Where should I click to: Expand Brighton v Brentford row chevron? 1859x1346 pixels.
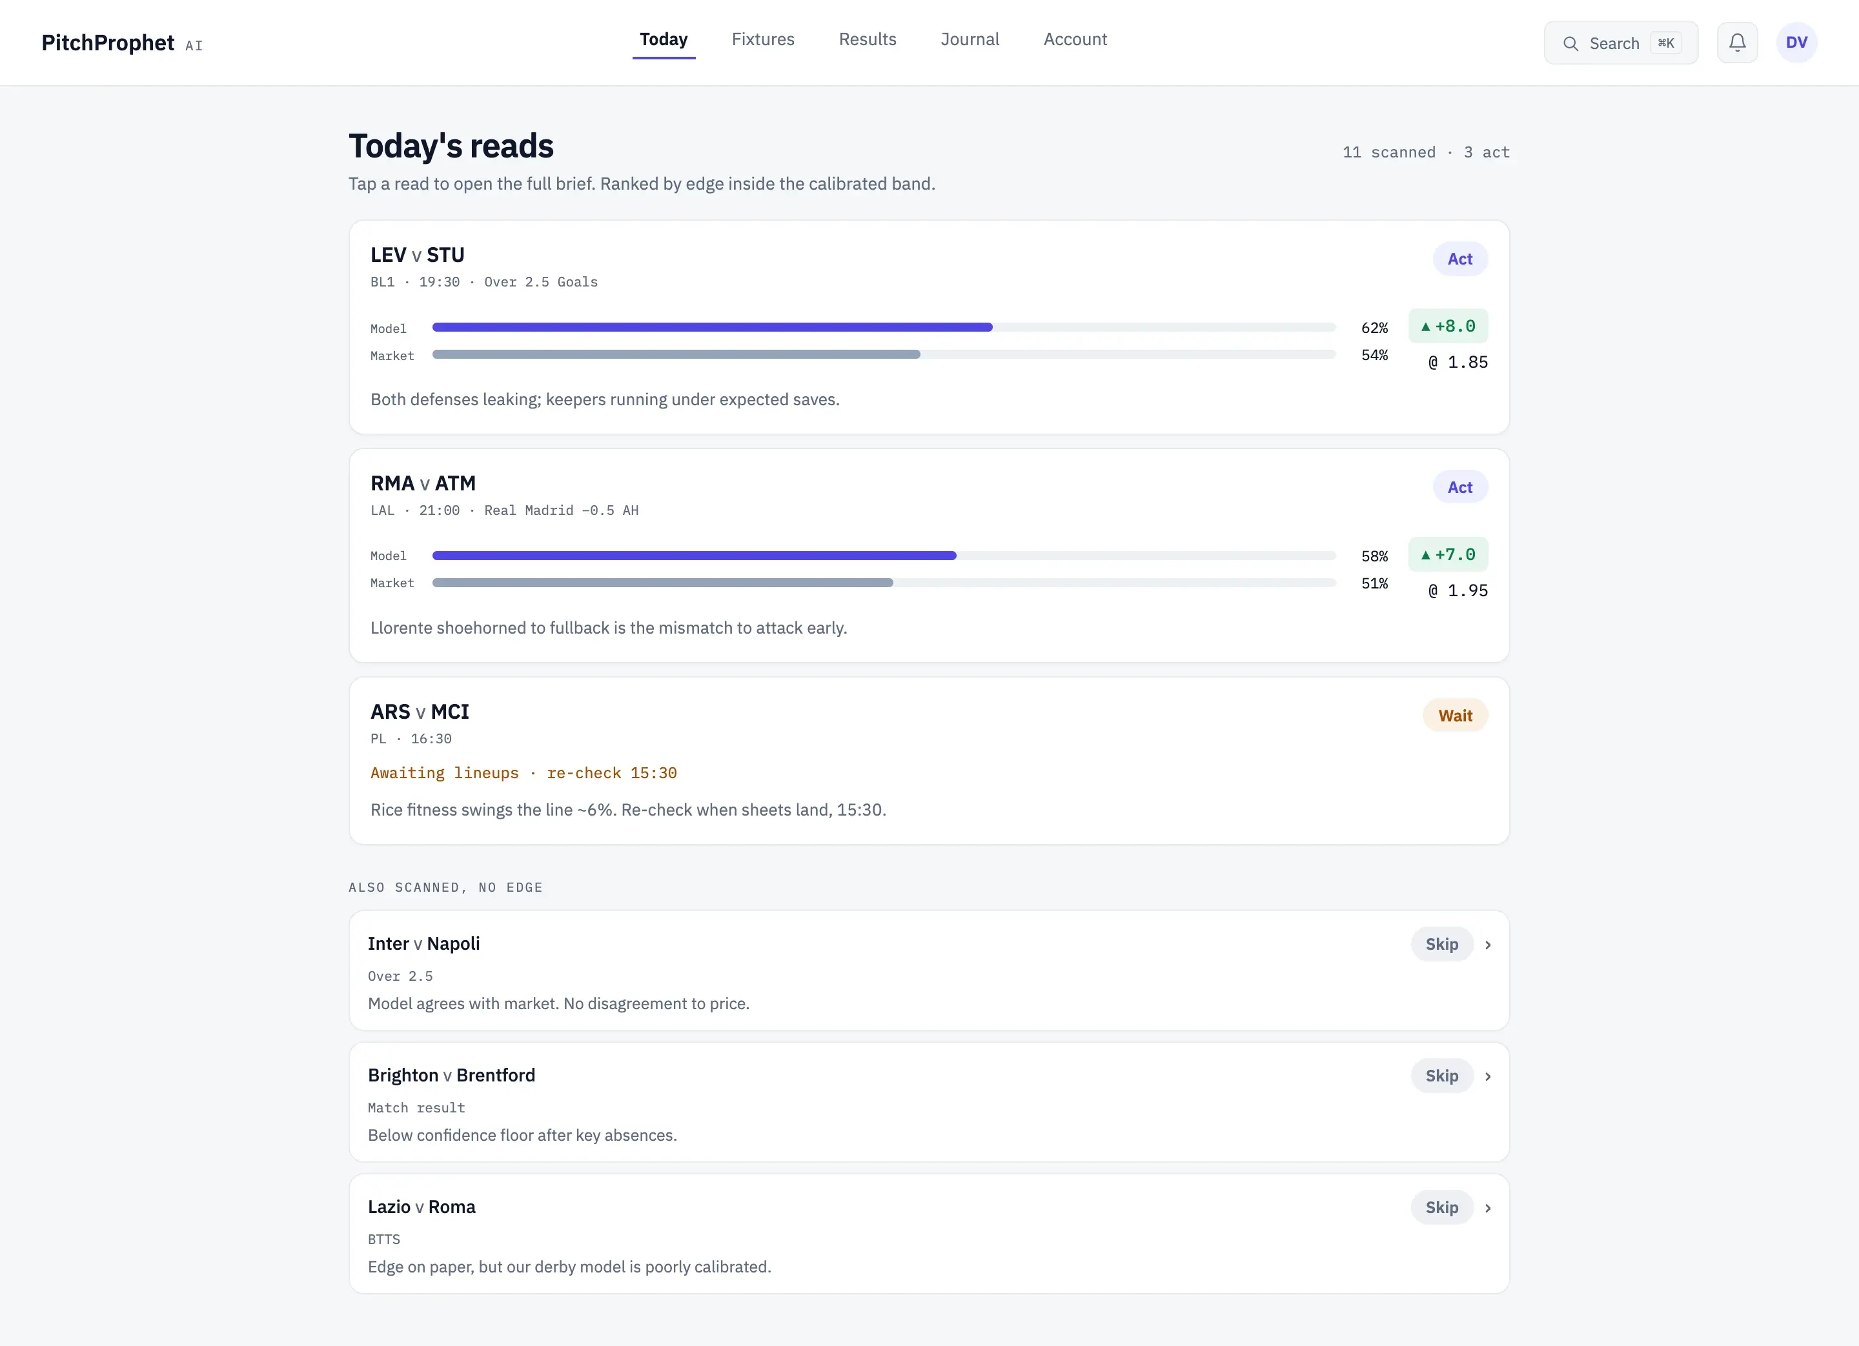pos(1487,1078)
